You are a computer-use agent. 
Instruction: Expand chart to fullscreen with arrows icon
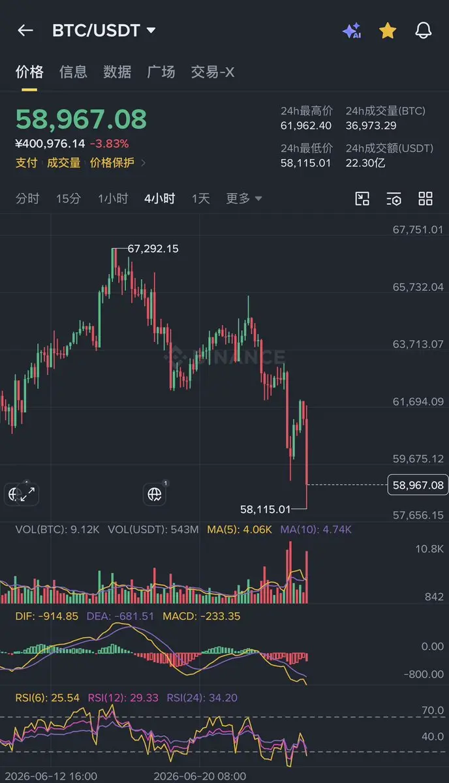click(x=27, y=495)
